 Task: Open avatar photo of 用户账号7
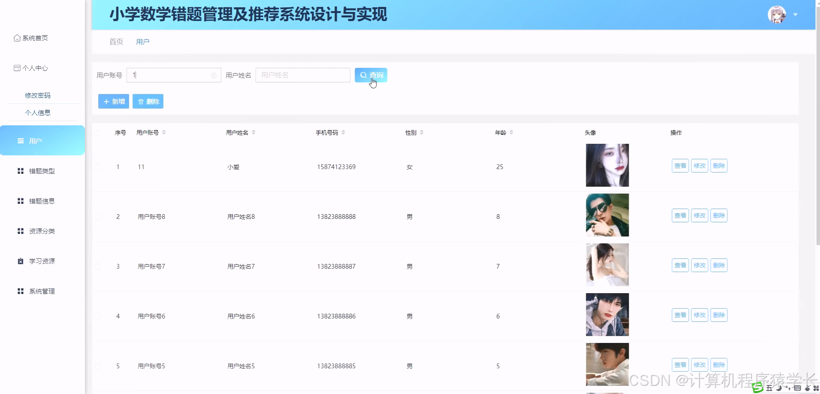pos(607,265)
